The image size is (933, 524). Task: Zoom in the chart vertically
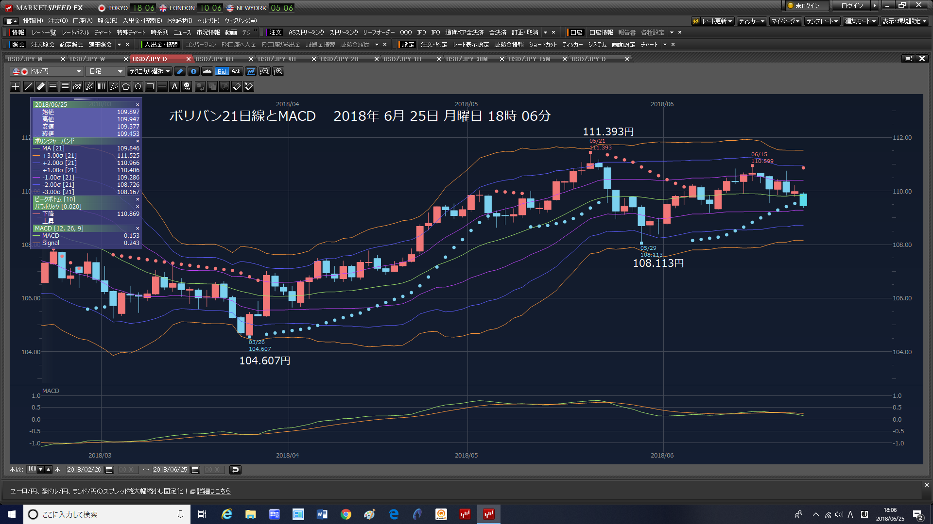(x=278, y=71)
